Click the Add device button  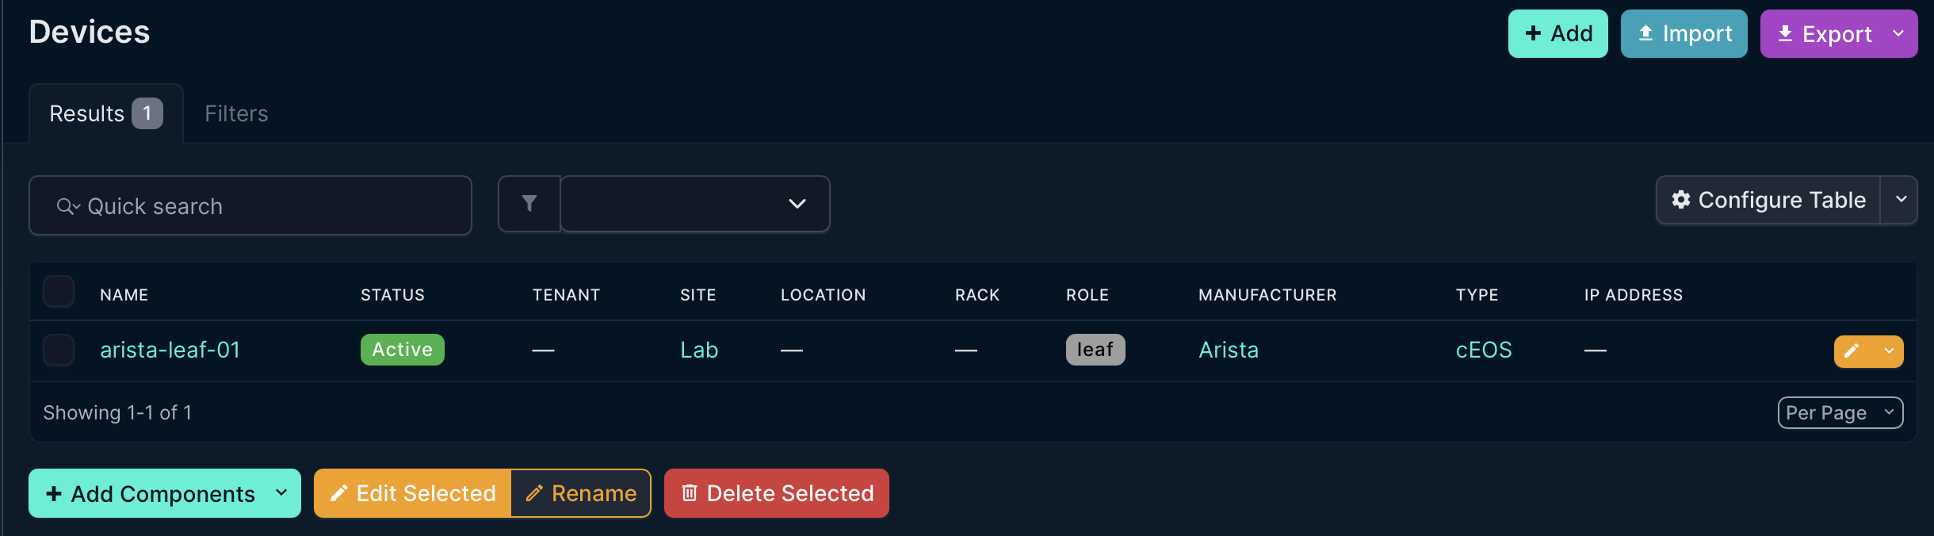point(1558,33)
